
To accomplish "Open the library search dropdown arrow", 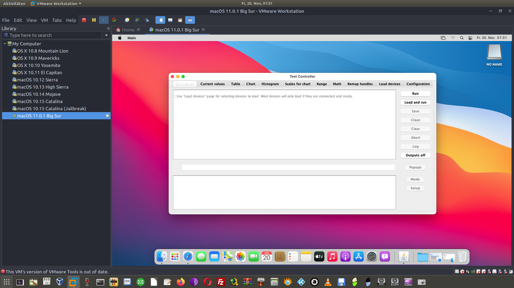I will [x=106, y=35].
